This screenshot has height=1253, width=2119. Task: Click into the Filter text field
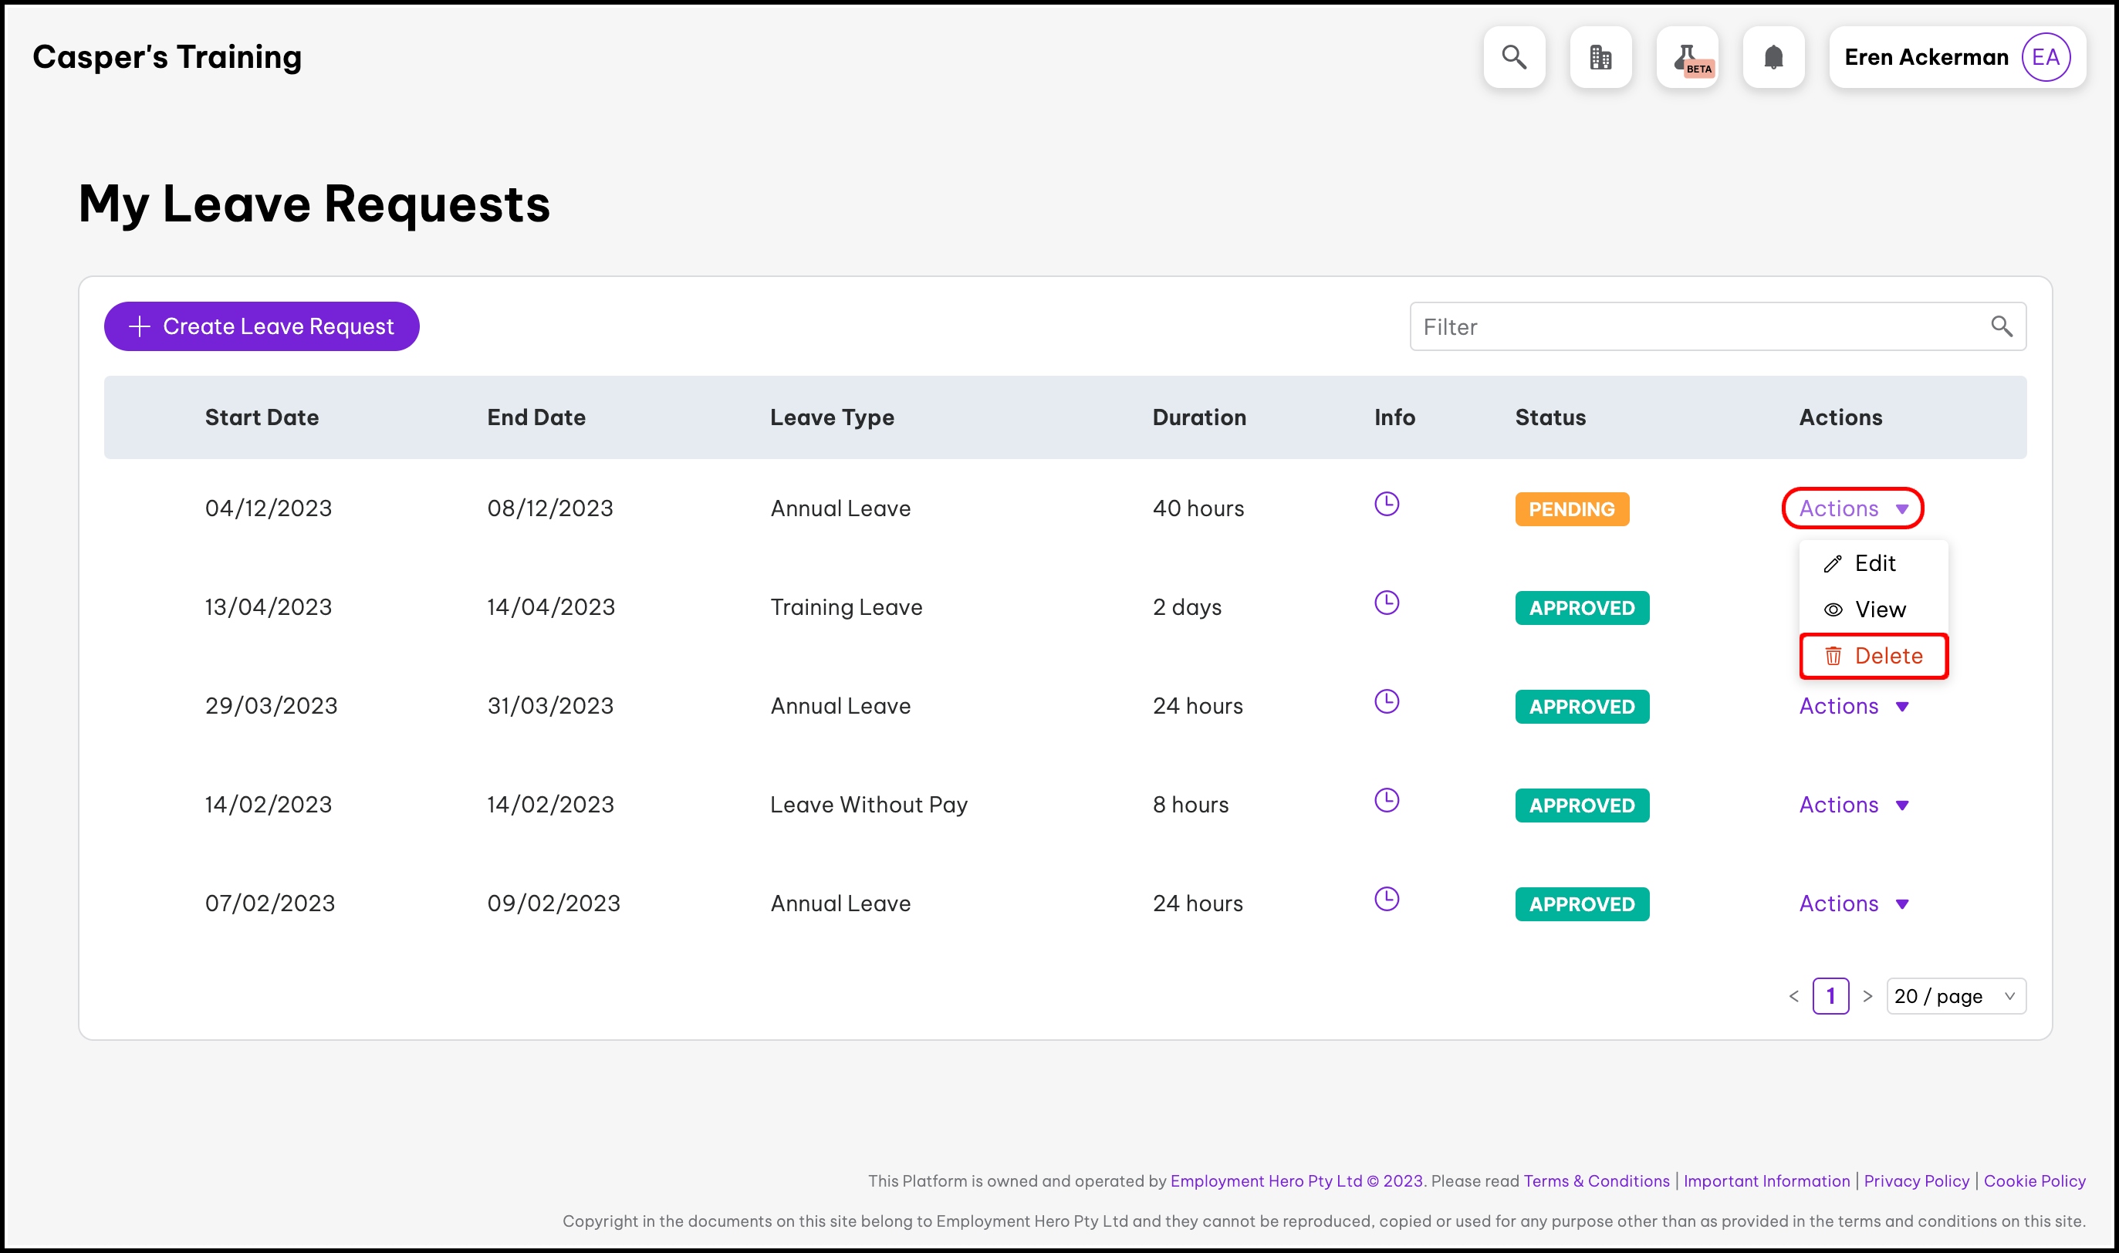coord(1688,327)
